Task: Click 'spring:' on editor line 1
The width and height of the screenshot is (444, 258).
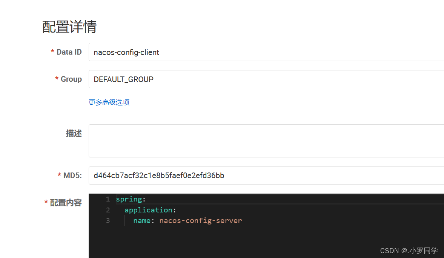Action: (x=131, y=199)
